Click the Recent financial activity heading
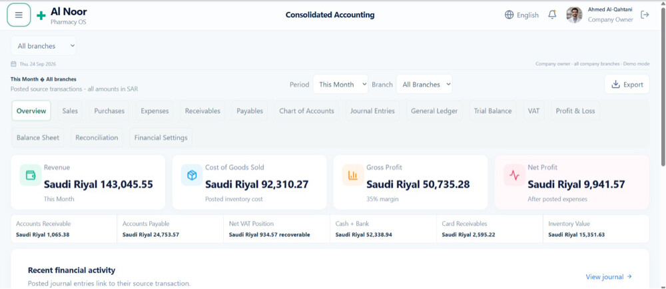The image size is (666, 289). pyautogui.click(x=71, y=270)
